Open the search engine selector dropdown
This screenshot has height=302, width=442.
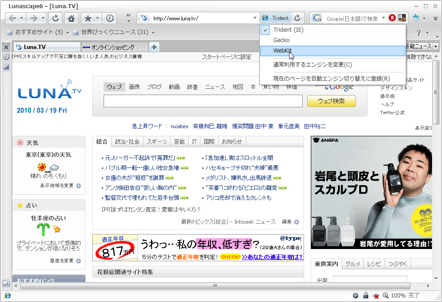pyautogui.click(x=383, y=18)
